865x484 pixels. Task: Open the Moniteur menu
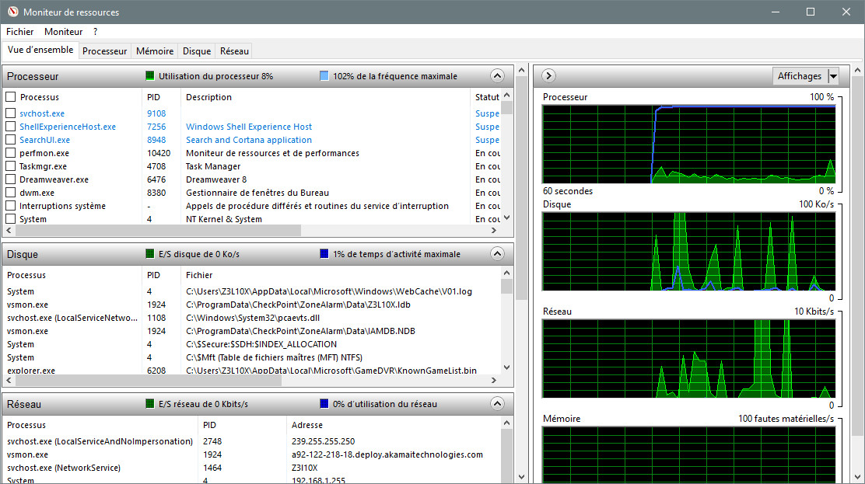tap(64, 32)
